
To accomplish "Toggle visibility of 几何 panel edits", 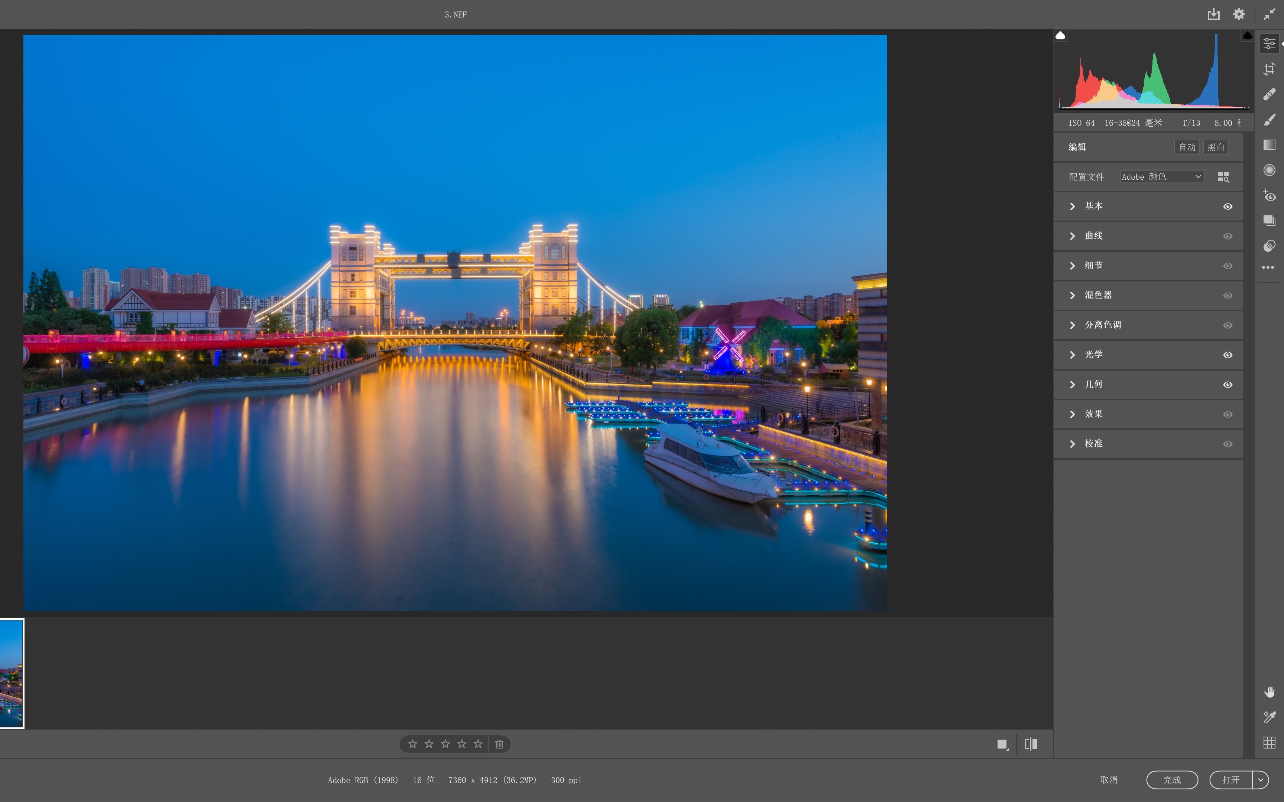I will (x=1228, y=385).
